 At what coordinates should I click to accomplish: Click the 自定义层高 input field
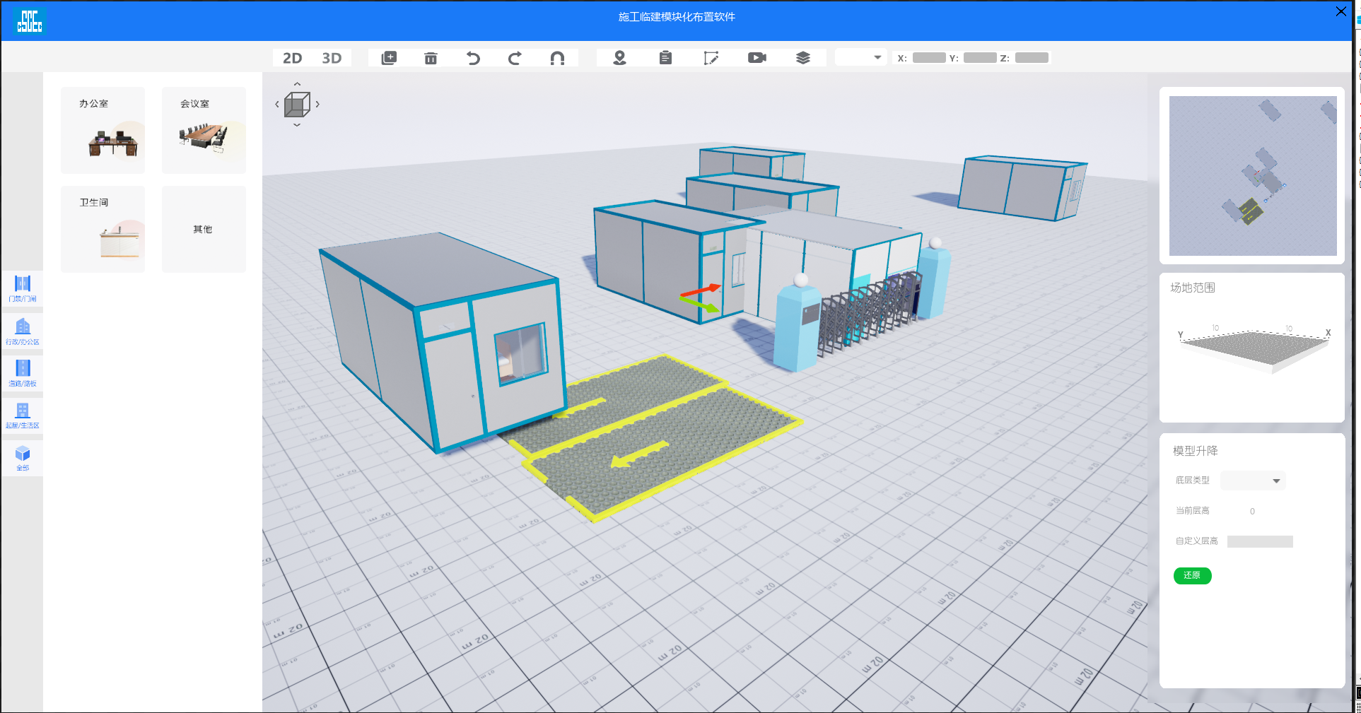coord(1260,541)
